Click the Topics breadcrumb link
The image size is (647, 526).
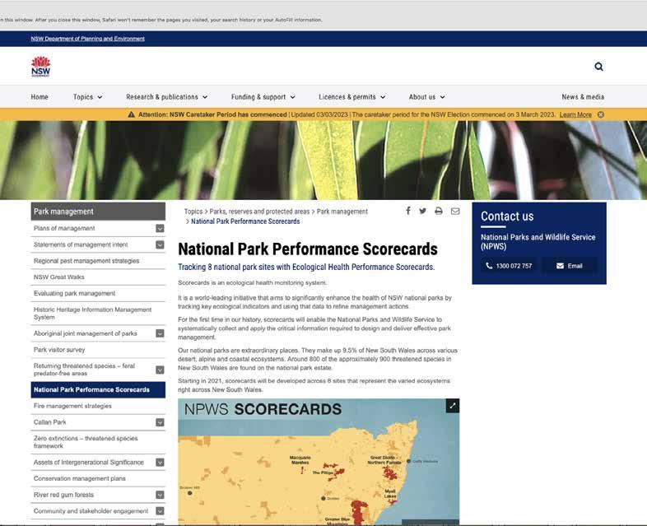pos(193,212)
